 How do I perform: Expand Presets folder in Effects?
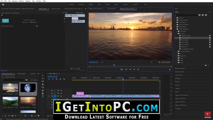click(175, 18)
